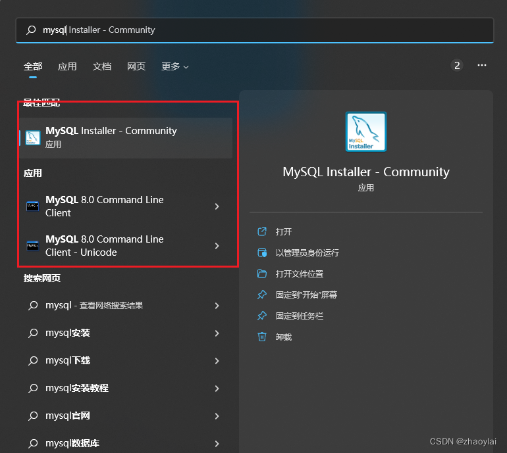The image size is (507, 453).
Task: Click the badge showing number 2
Action: 457,66
